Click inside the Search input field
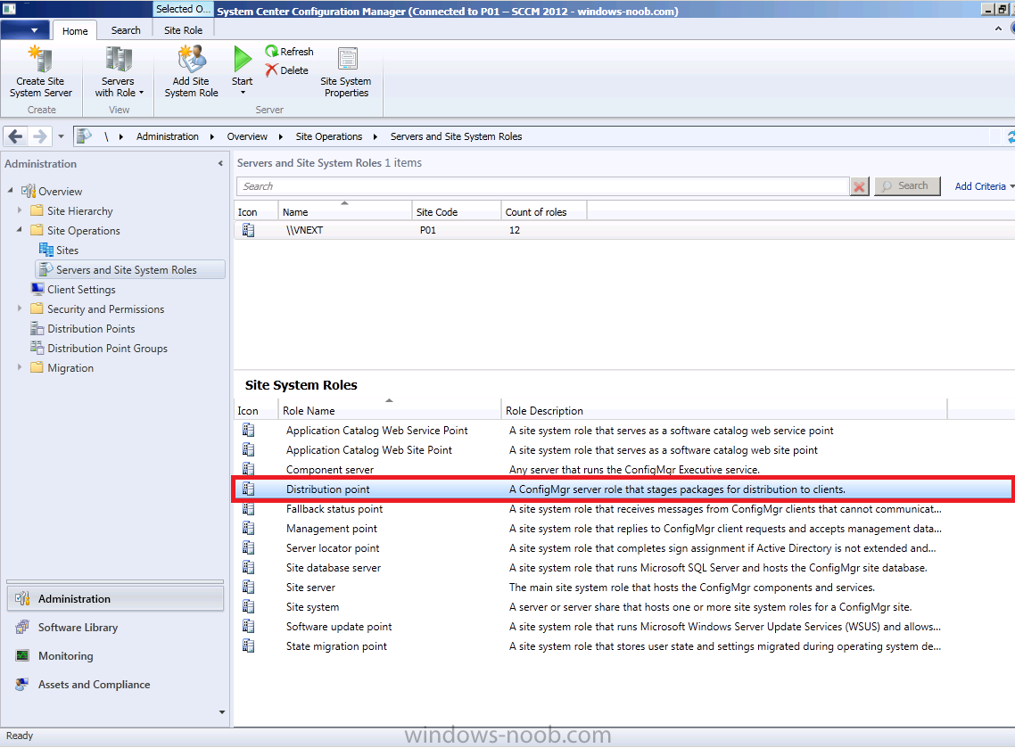 [542, 186]
